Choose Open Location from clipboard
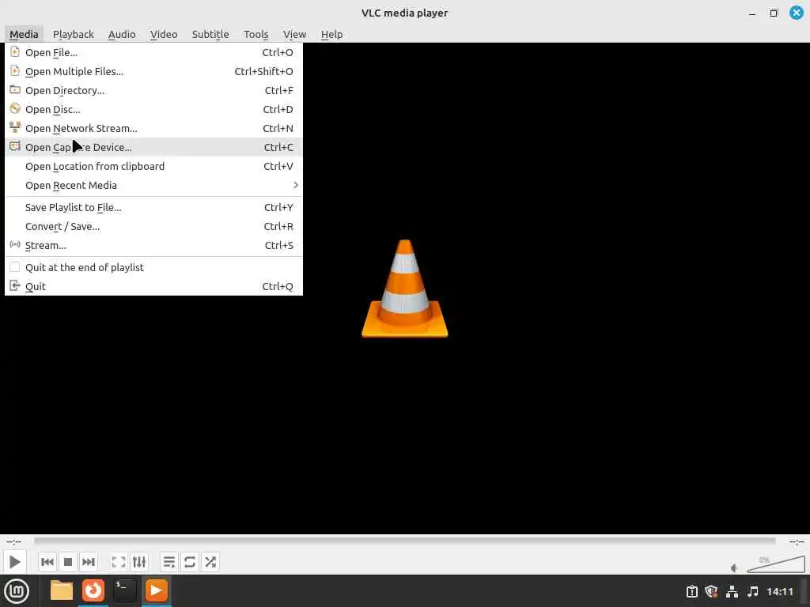Image resolution: width=810 pixels, height=607 pixels. [x=153, y=166]
